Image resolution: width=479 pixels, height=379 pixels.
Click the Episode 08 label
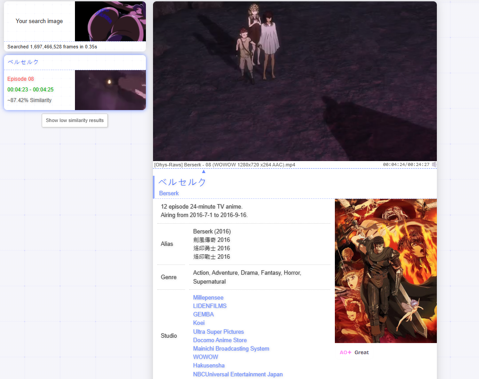pyautogui.click(x=20, y=79)
